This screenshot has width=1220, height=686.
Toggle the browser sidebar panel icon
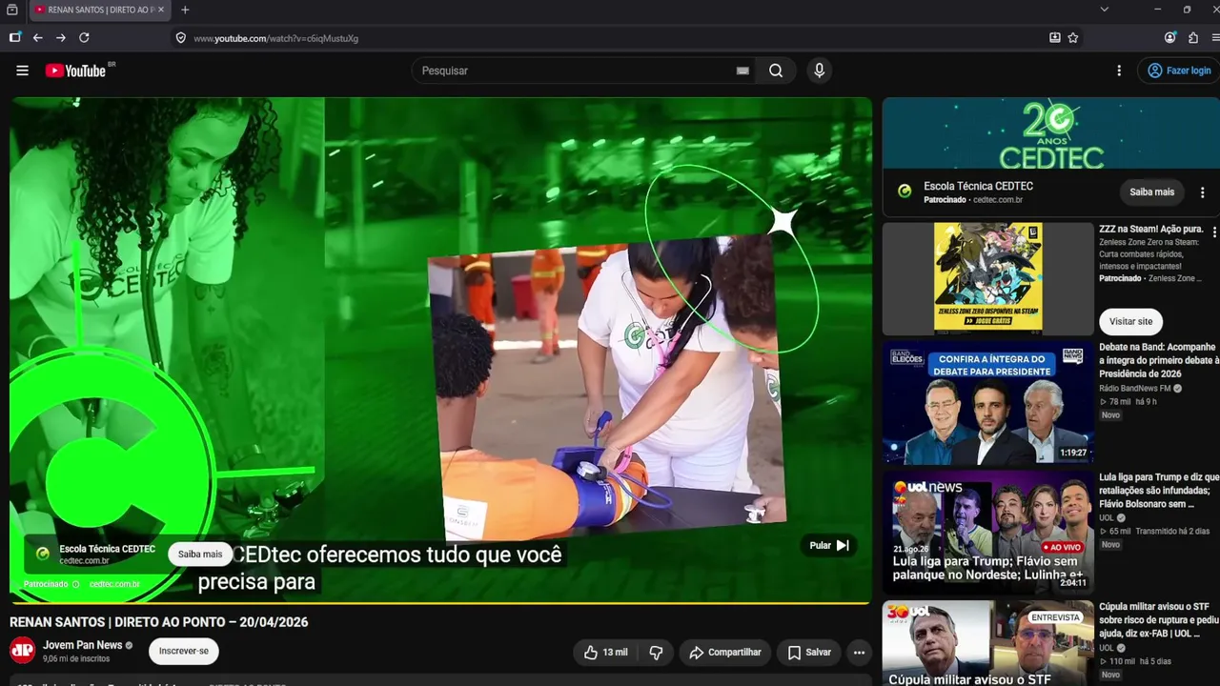(14, 38)
